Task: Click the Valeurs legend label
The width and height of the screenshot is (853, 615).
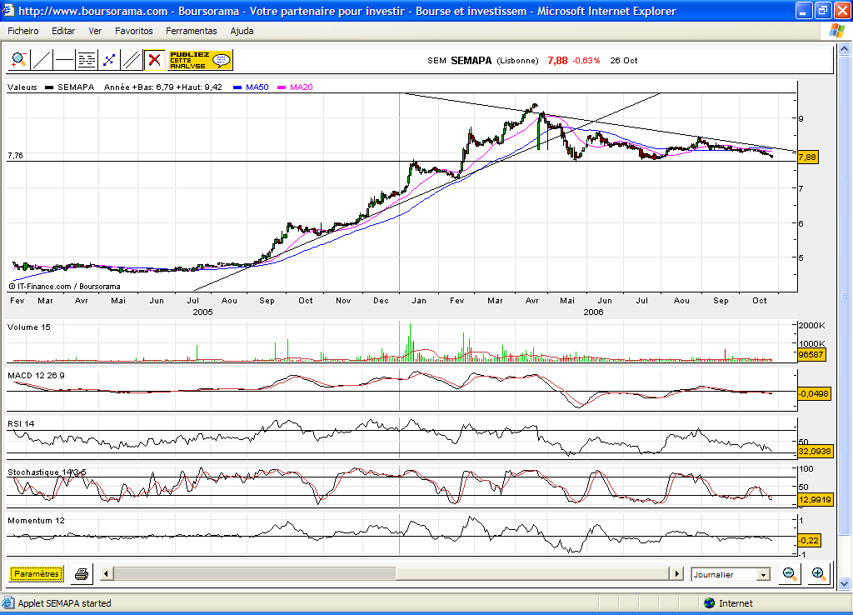Action: coord(22,87)
